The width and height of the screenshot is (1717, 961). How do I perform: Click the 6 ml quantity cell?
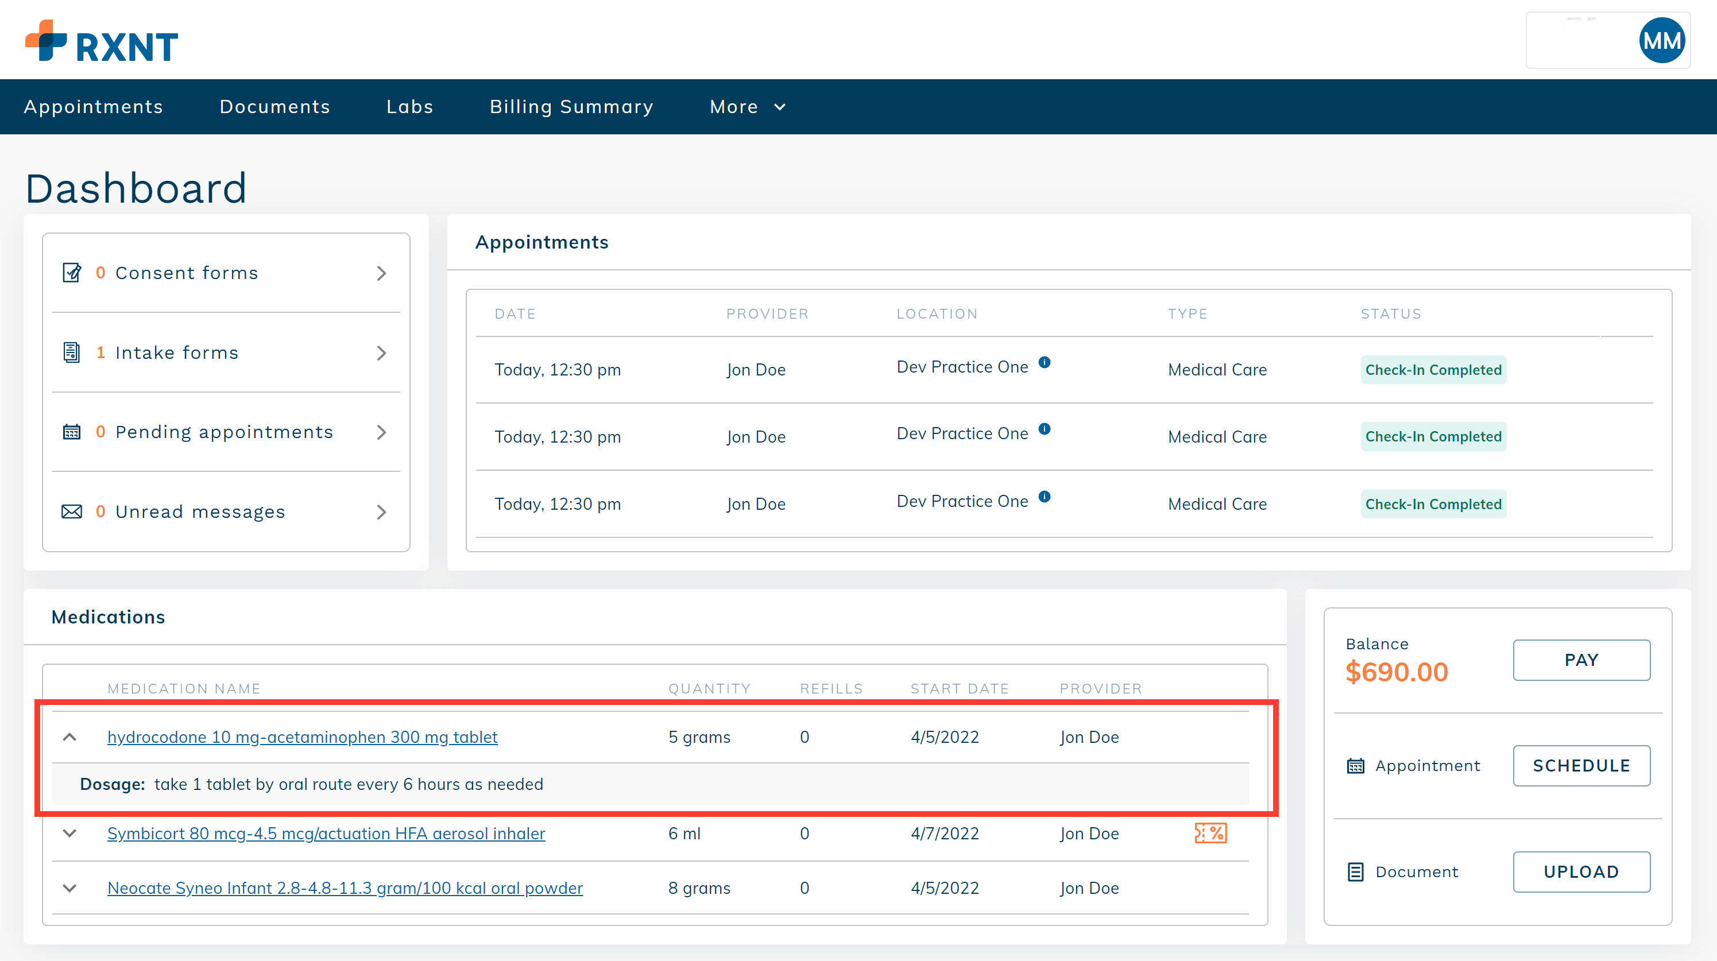coord(685,834)
